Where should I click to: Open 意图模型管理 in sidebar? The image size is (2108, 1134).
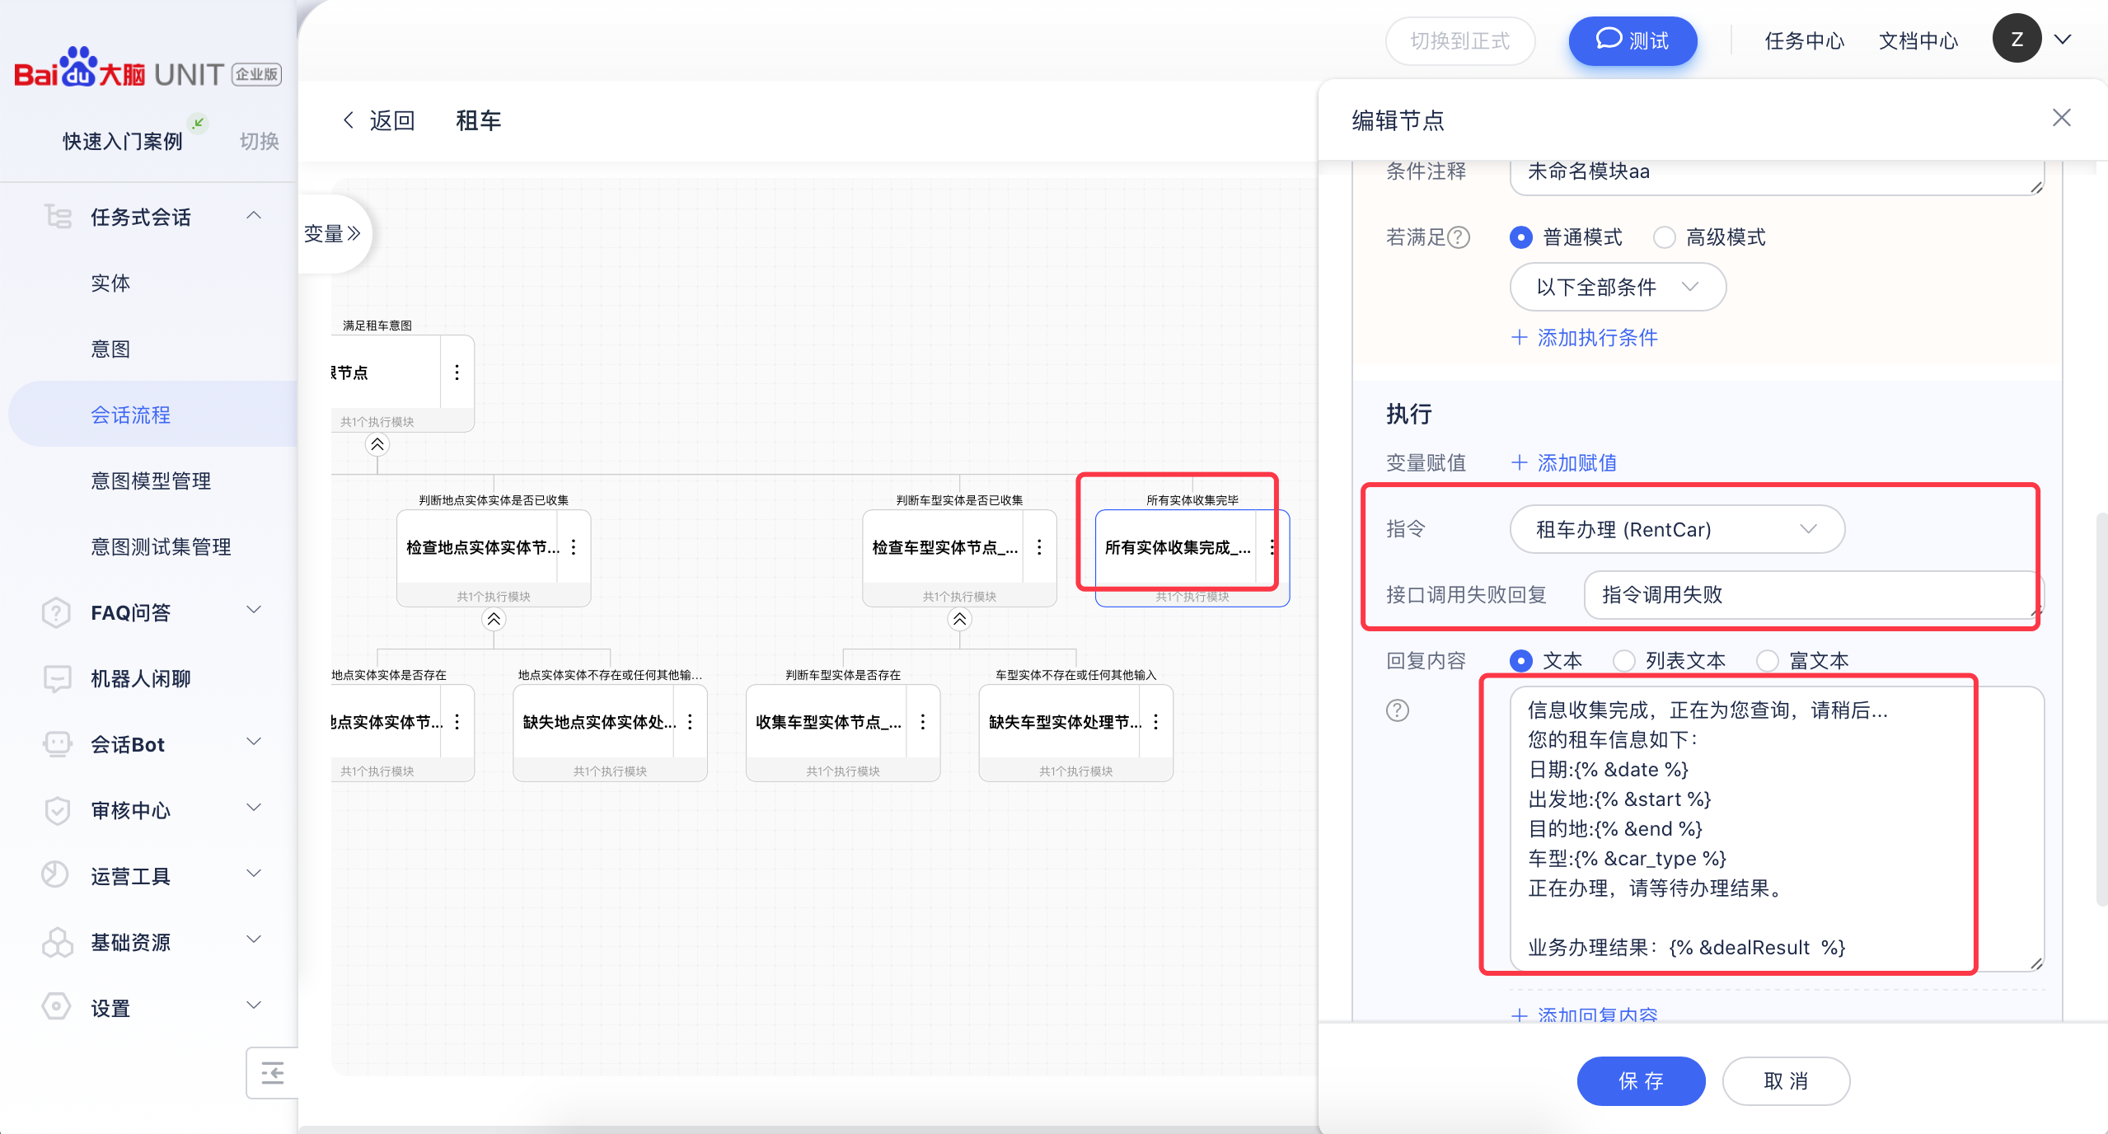point(151,480)
